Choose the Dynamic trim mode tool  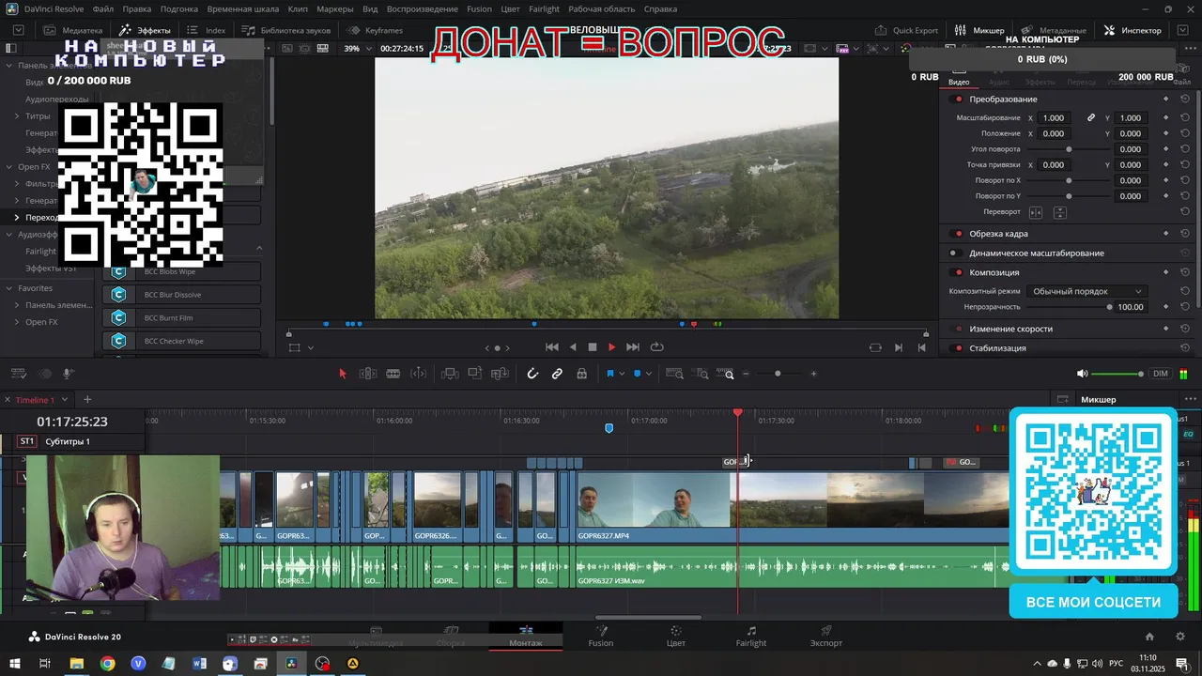(393, 374)
